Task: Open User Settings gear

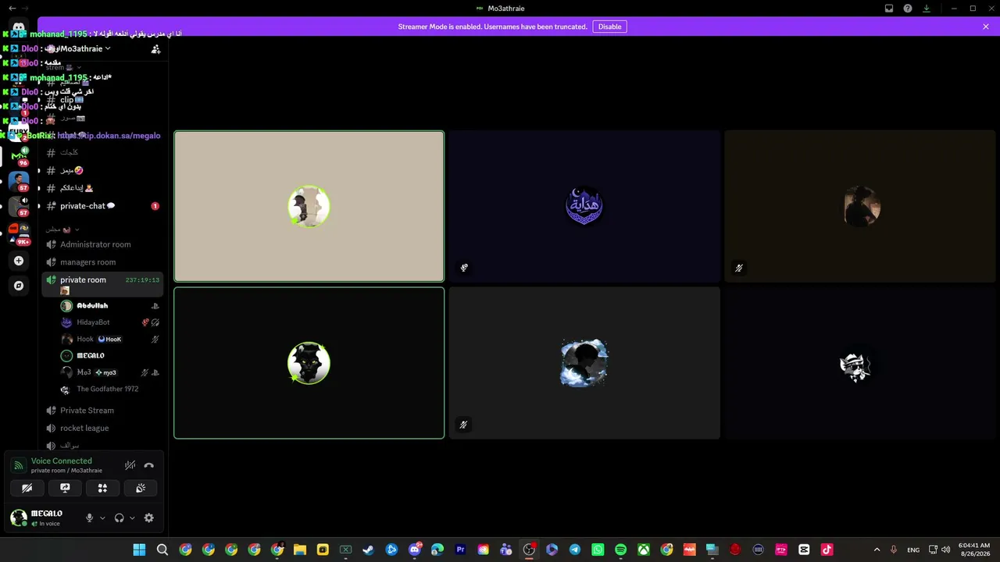Action: [148, 518]
